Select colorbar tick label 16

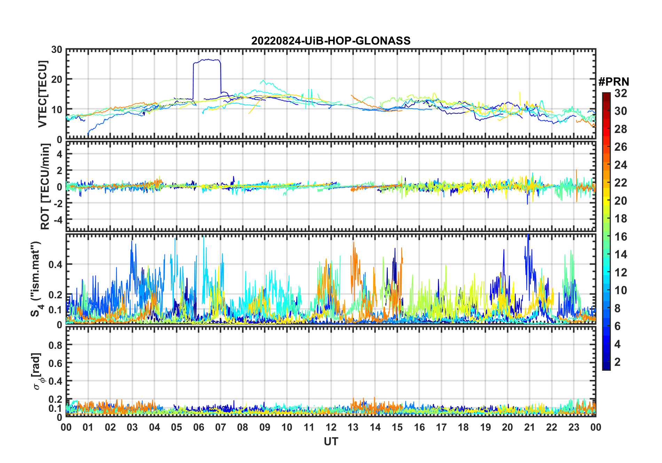point(621,237)
